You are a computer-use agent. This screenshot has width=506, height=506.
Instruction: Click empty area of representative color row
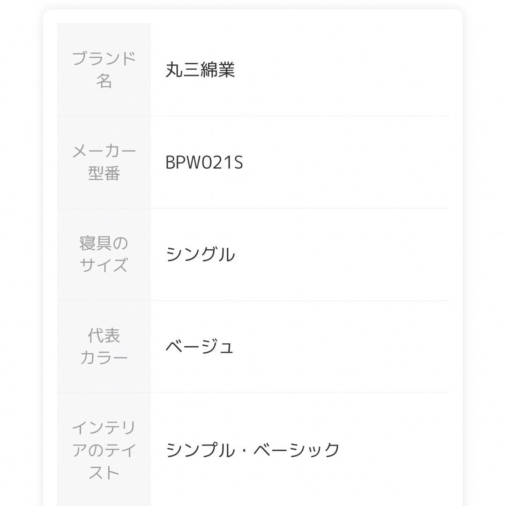(x=342, y=347)
